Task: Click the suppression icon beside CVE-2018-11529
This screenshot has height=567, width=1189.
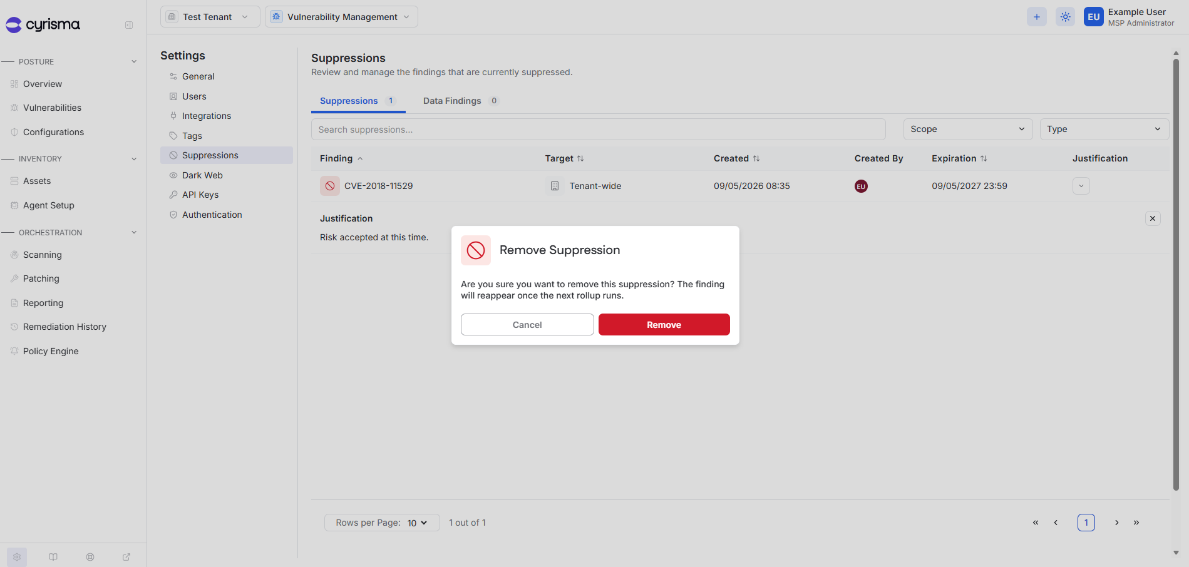Action: [x=330, y=186]
